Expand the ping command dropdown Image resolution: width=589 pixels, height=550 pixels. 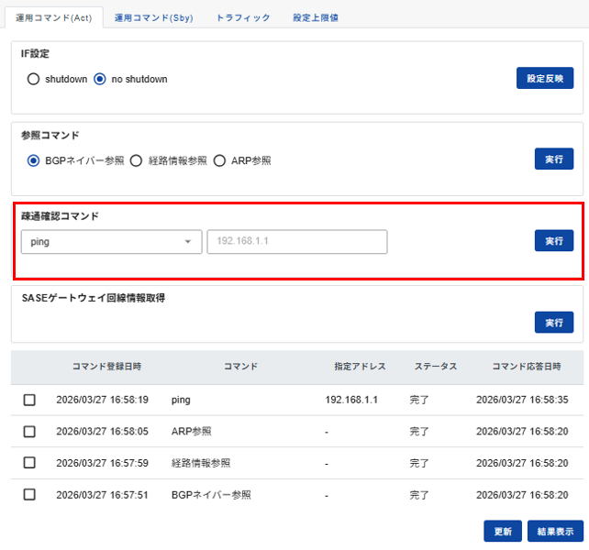point(111,242)
